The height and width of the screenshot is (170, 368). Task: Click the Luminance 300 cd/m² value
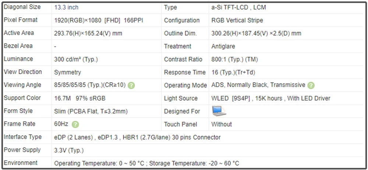76,59
